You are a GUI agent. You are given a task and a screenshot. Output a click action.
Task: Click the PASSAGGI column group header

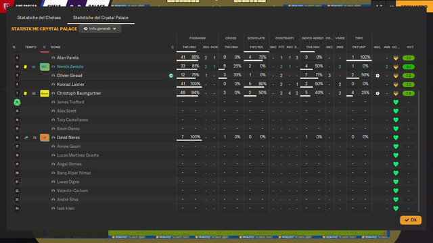point(198,38)
